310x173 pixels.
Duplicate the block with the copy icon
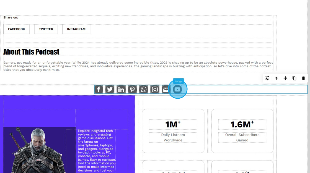point(294,78)
